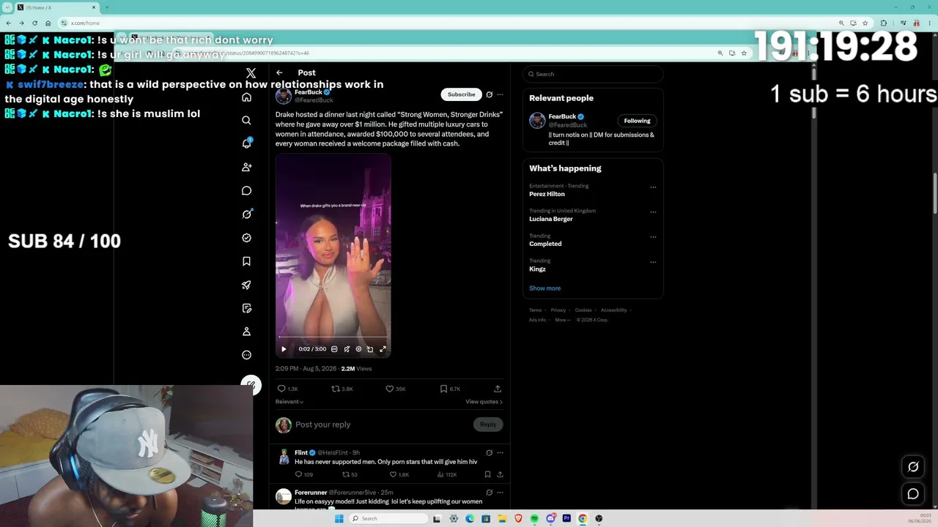Viewport: 938px width, 527px height.
Task: Open OBS Studio from taskbar
Action: [x=599, y=518]
